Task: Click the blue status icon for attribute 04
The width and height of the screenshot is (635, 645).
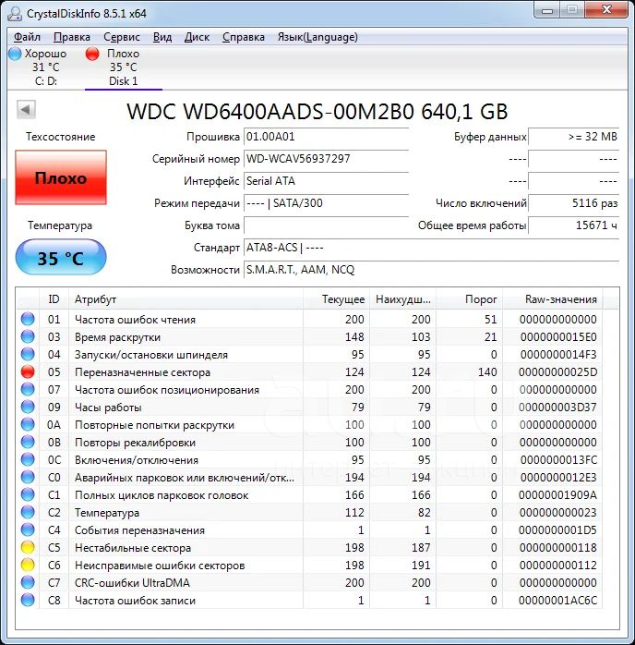Action: click(x=28, y=354)
